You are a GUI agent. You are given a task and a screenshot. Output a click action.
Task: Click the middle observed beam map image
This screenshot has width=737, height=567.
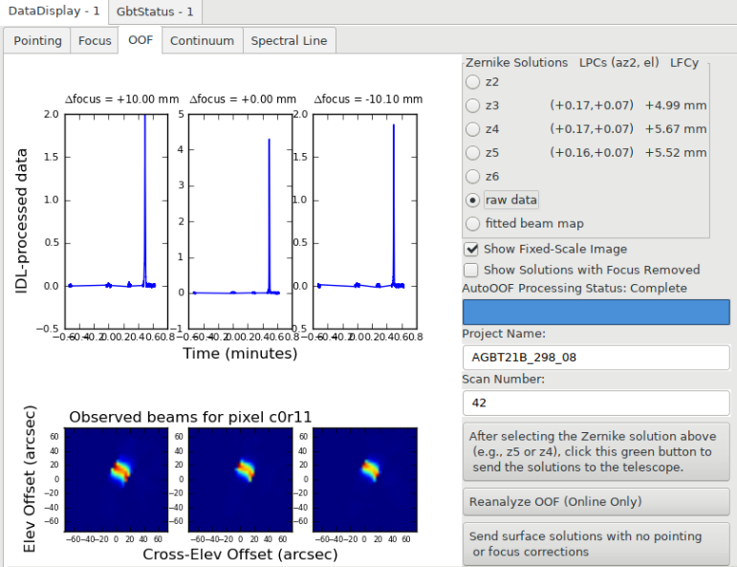pos(241,480)
